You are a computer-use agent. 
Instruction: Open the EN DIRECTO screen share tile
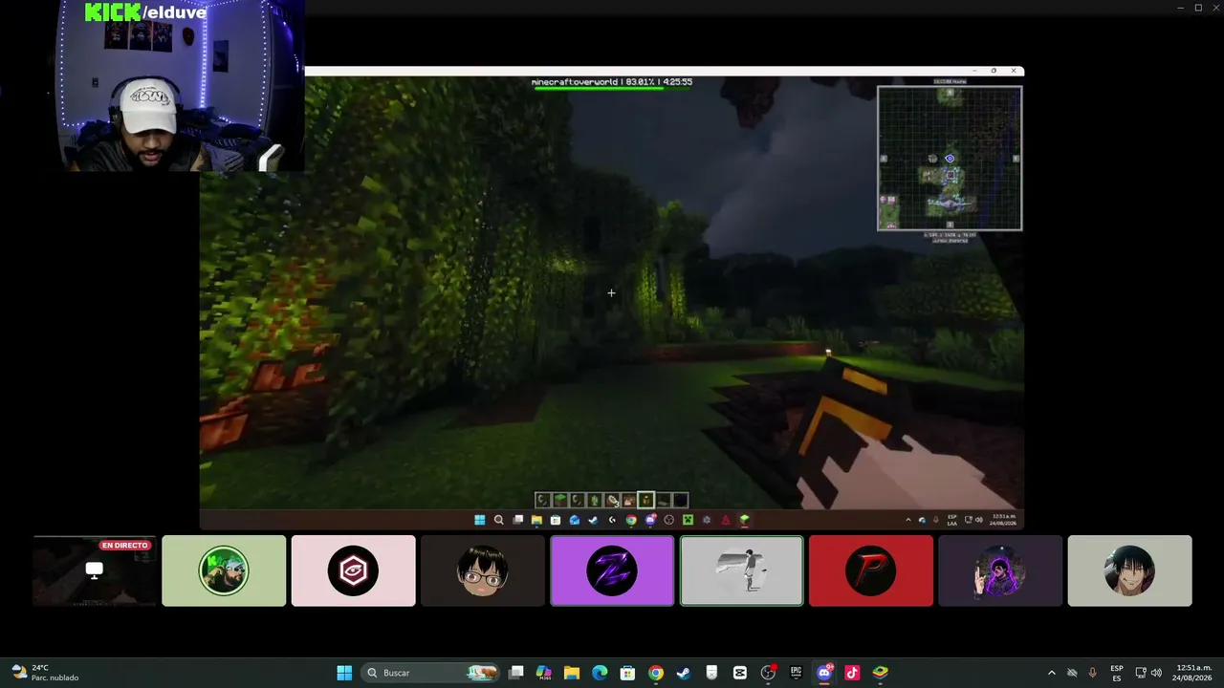95,570
